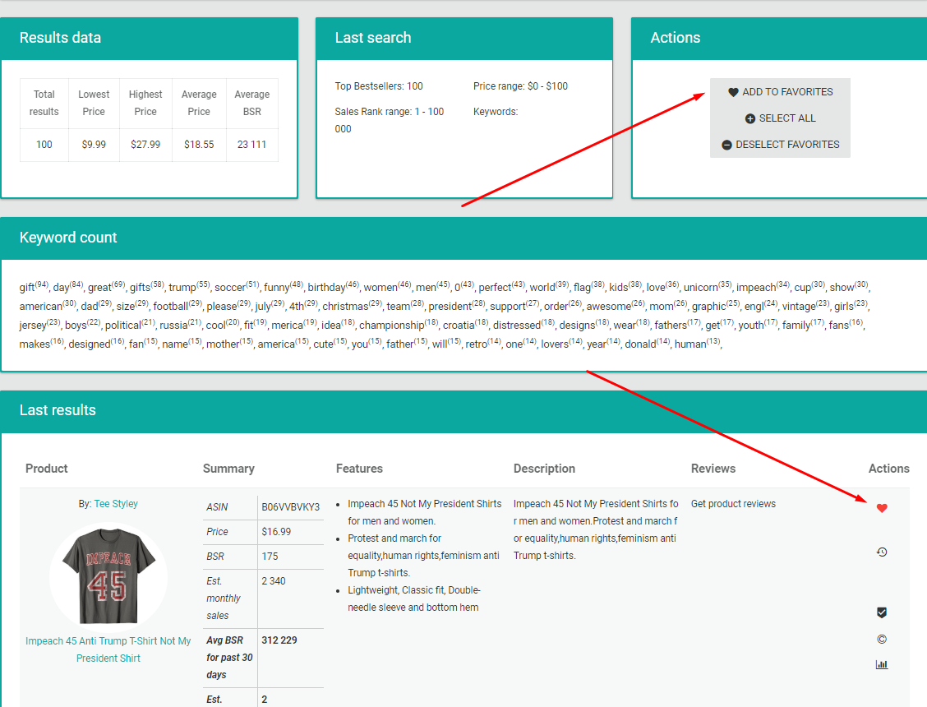Click the Product column header
The height and width of the screenshot is (707, 927).
47,469
